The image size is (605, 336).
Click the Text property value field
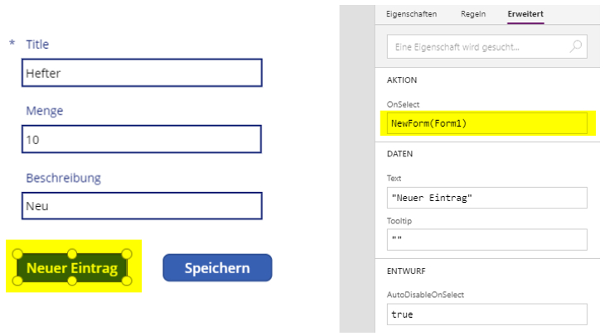pos(486,198)
